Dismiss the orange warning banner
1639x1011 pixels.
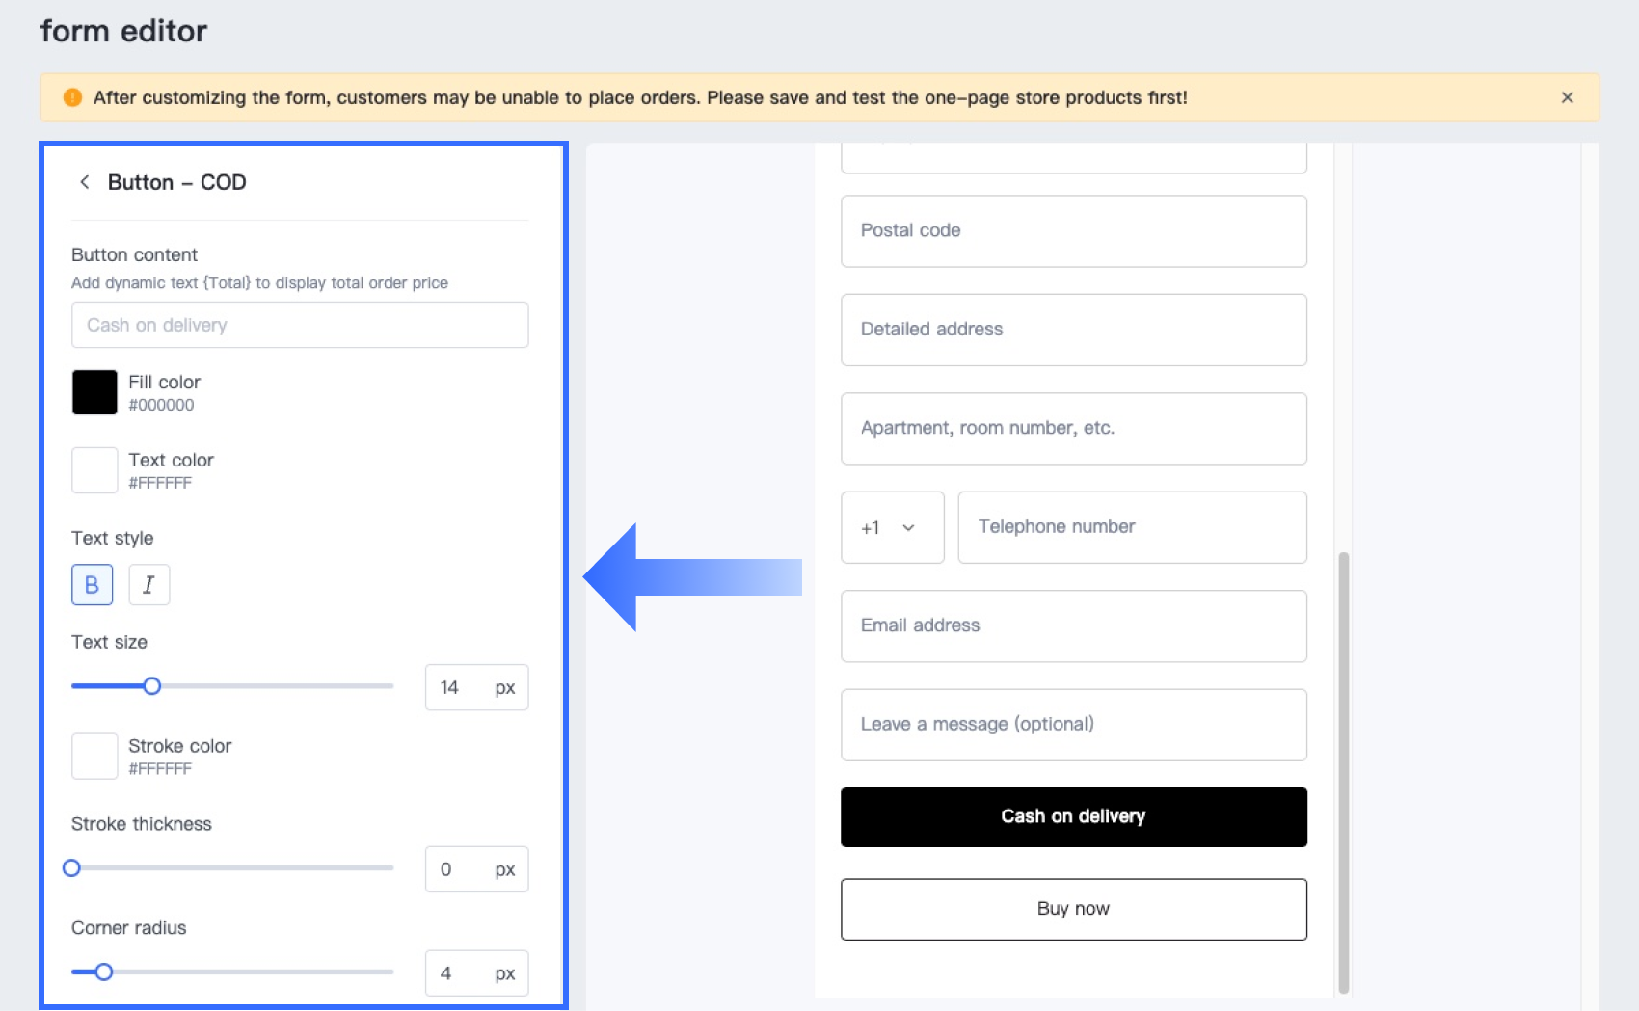pyautogui.click(x=1567, y=97)
